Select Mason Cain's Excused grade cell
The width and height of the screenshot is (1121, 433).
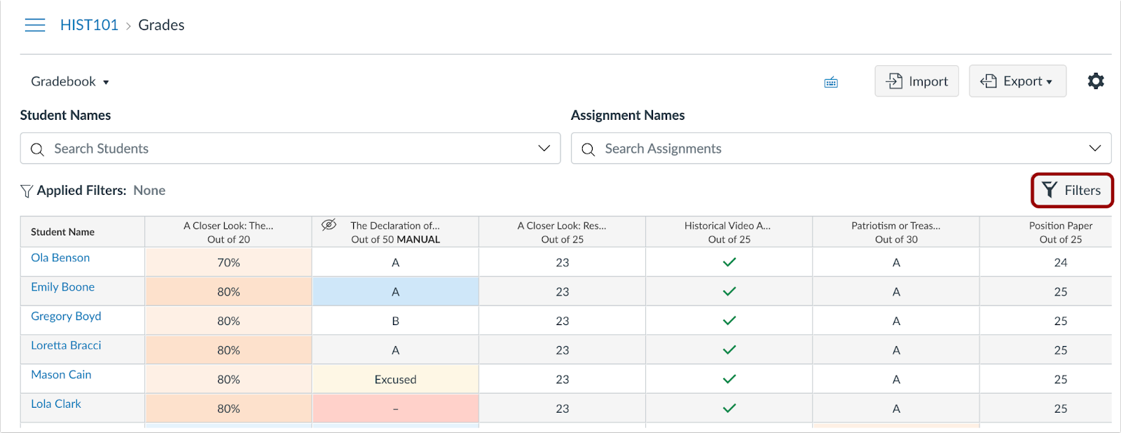[x=395, y=379]
